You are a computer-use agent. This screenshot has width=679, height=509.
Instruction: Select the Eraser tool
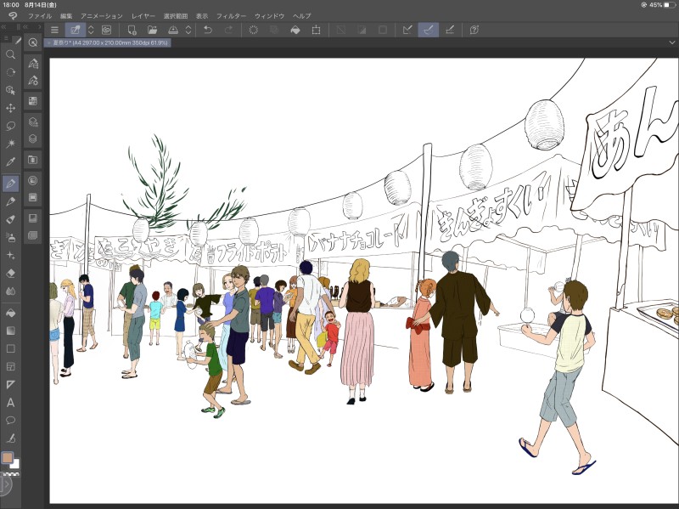pos(11,274)
